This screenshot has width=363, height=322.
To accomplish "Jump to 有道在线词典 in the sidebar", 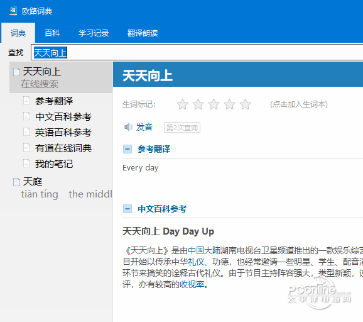I will (x=63, y=148).
